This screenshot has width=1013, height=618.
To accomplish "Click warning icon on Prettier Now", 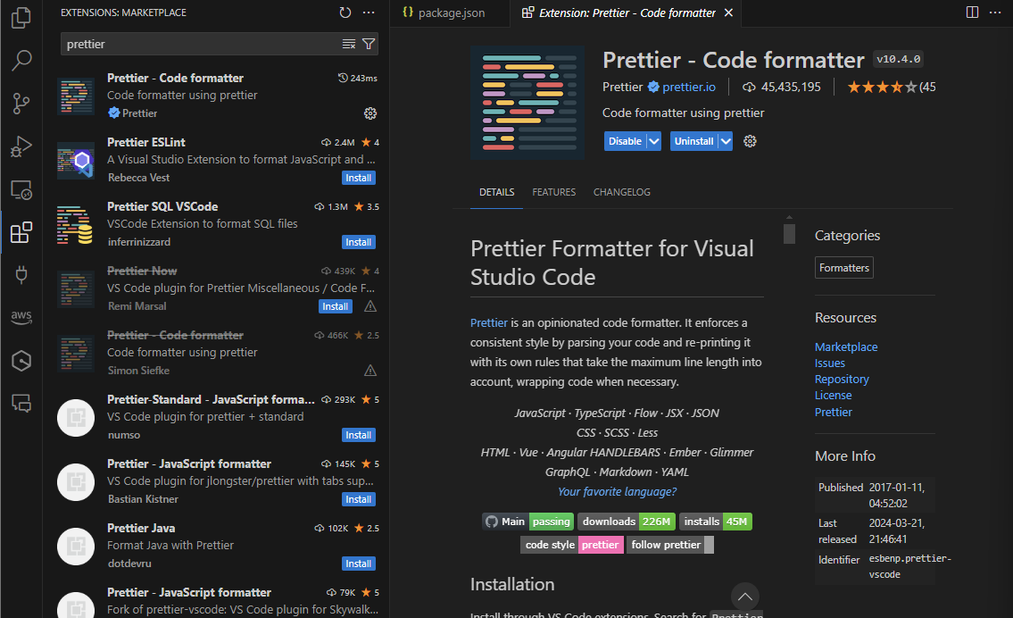I will coord(370,306).
